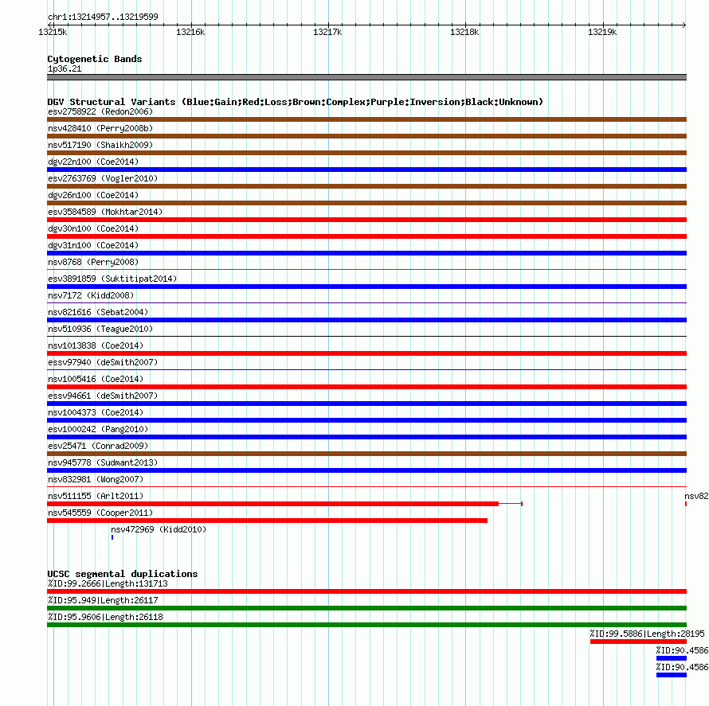Click the %ID:99.2666|Length:131713 duplication label
The height and width of the screenshot is (706, 709).
pyautogui.click(x=108, y=583)
